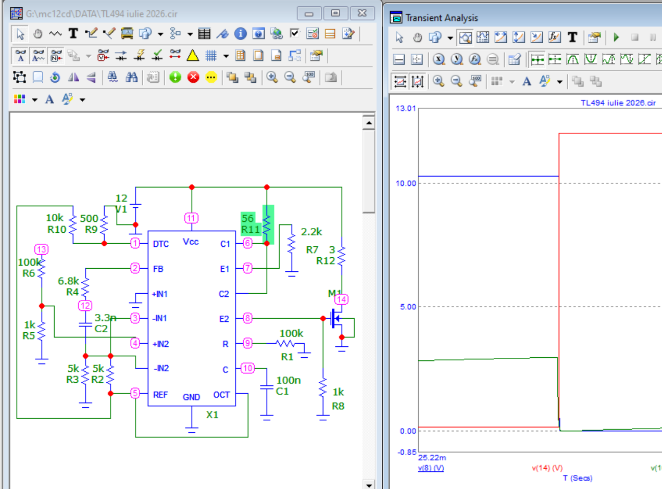Open the blue Info icon
This screenshot has height=489, width=662.
tap(240, 34)
